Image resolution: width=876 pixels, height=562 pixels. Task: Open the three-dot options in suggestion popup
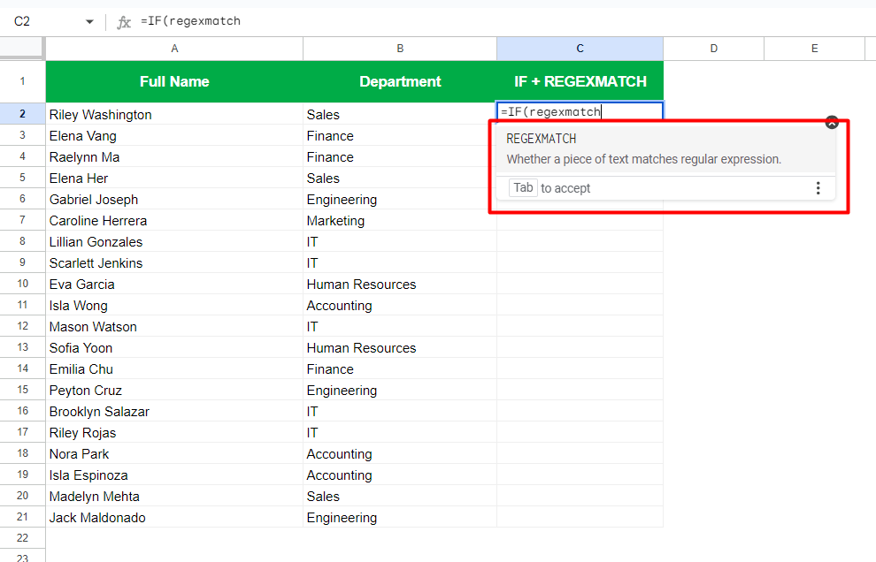(x=818, y=188)
